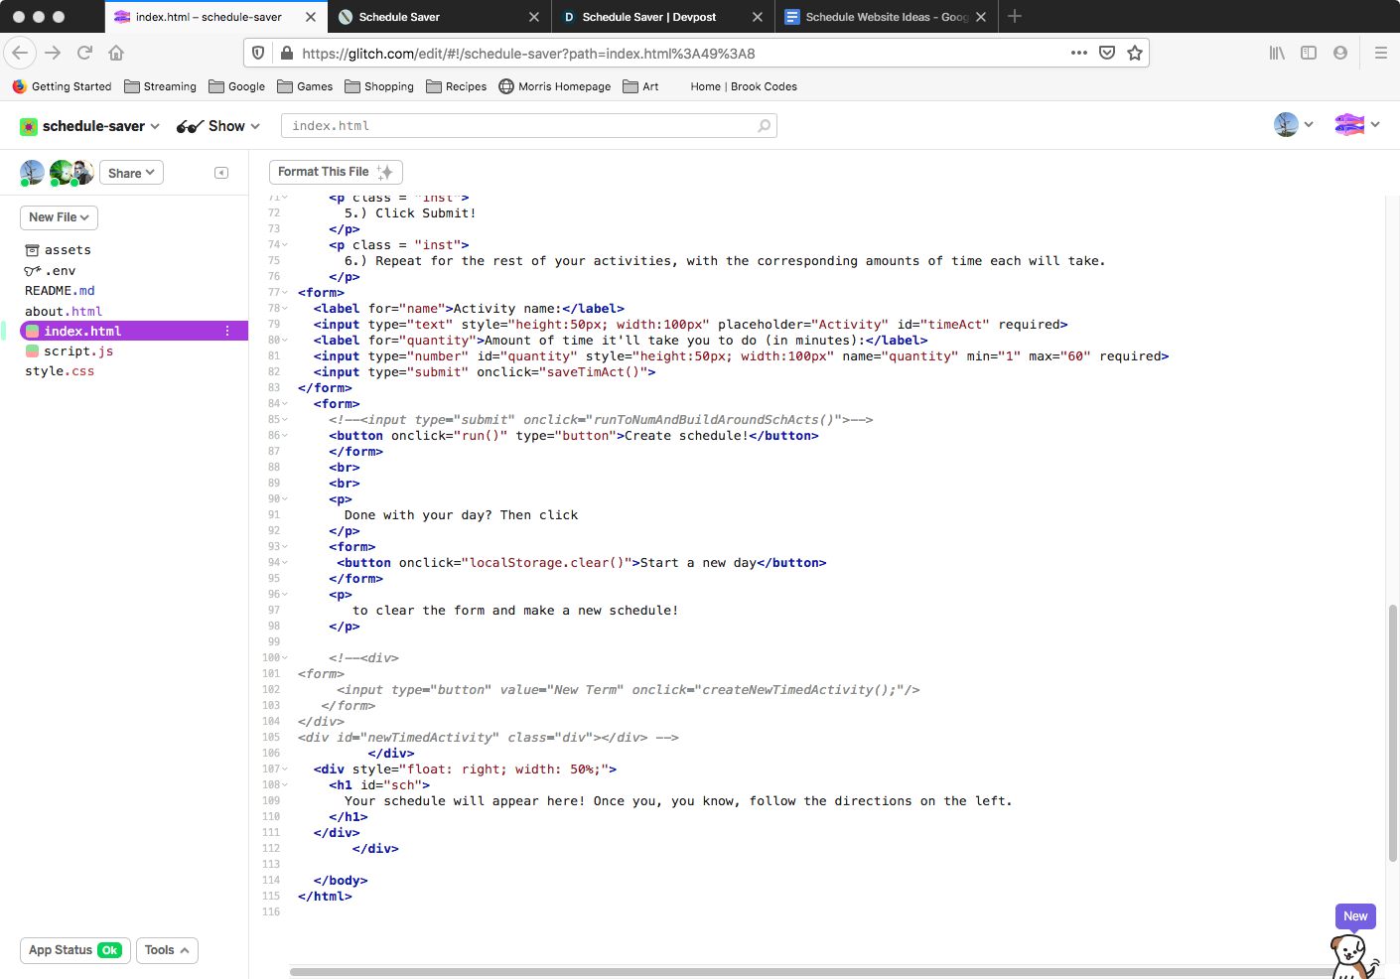Bookmark this page with star icon
The height and width of the screenshot is (979, 1400).
click(1135, 53)
